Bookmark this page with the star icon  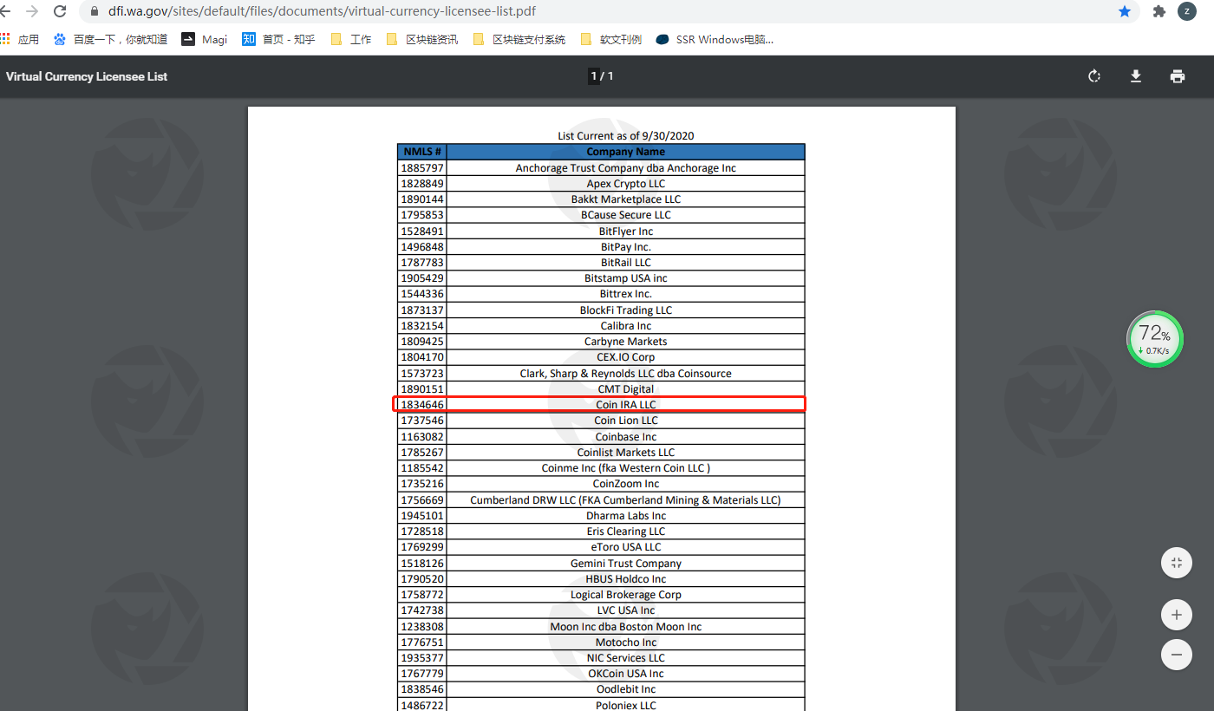pyautogui.click(x=1125, y=11)
